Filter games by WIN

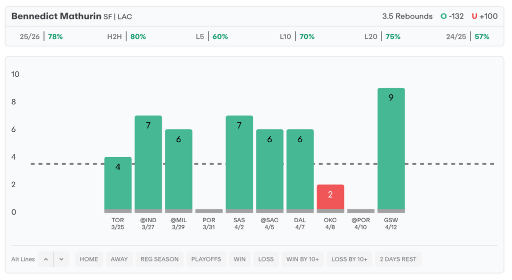tap(239, 259)
